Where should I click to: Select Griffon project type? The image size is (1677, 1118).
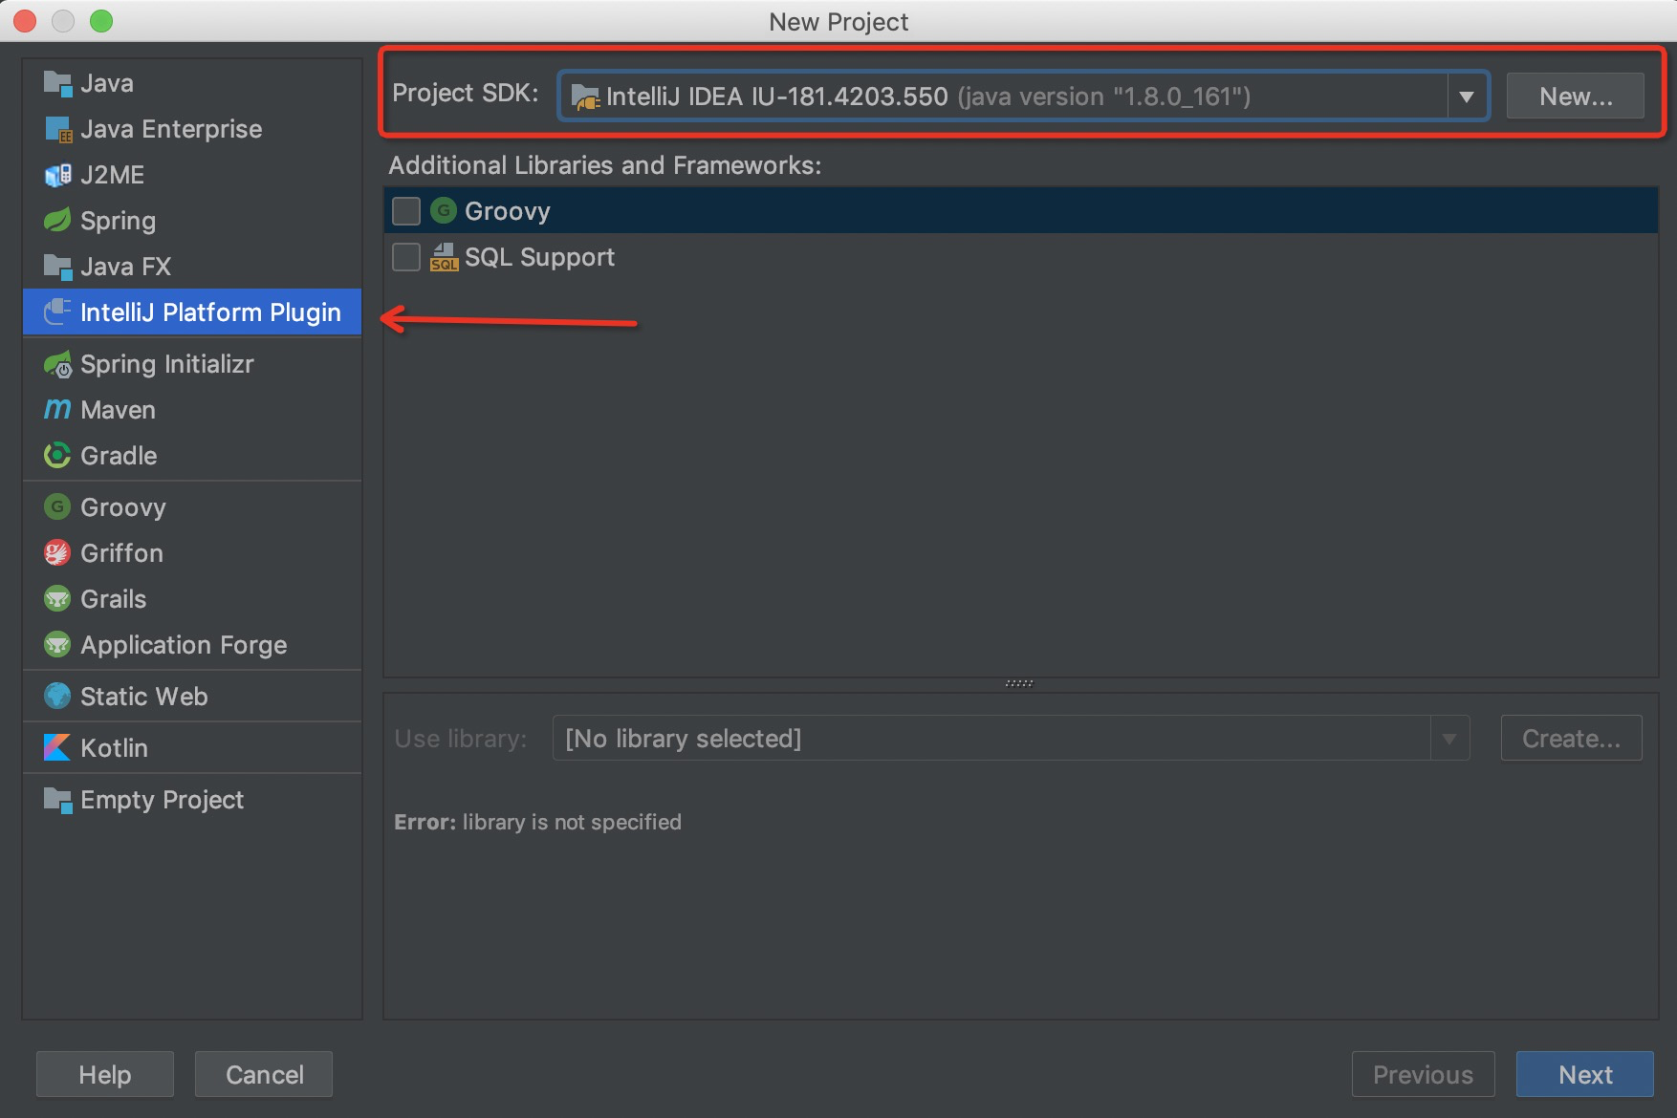(192, 553)
